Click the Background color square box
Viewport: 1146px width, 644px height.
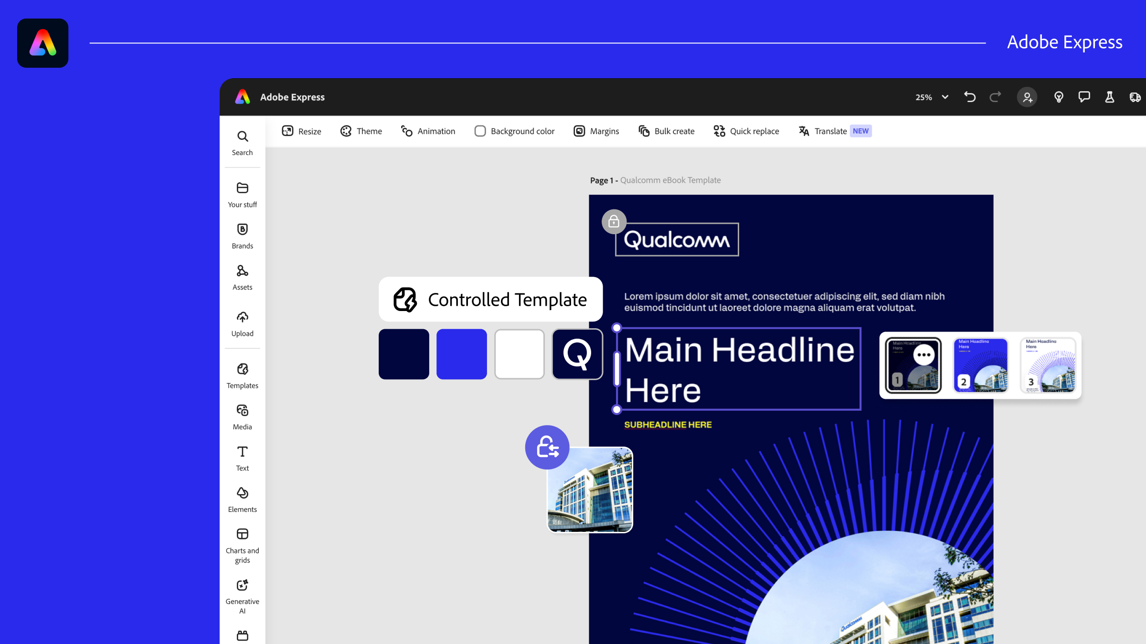click(480, 131)
